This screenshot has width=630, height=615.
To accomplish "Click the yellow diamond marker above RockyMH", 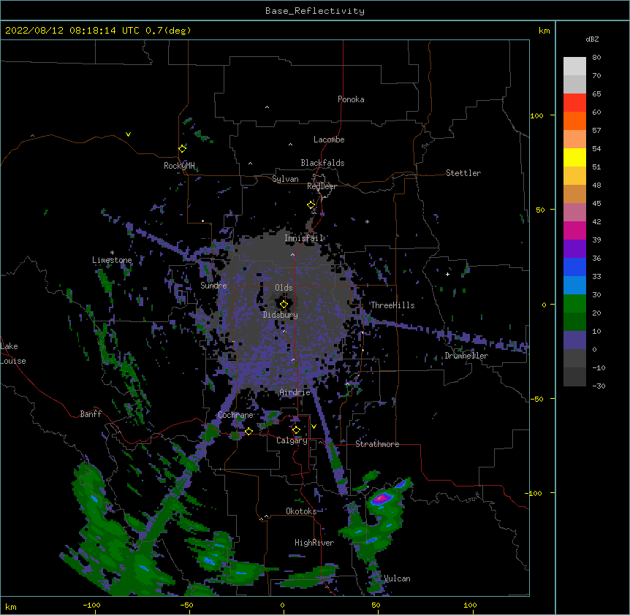I will (x=183, y=148).
